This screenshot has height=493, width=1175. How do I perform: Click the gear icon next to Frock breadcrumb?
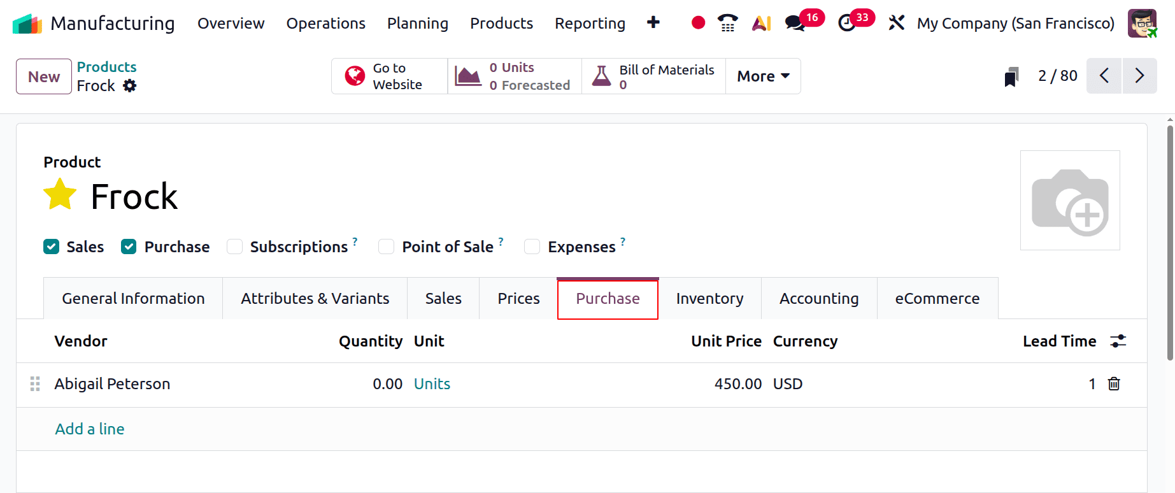[130, 85]
